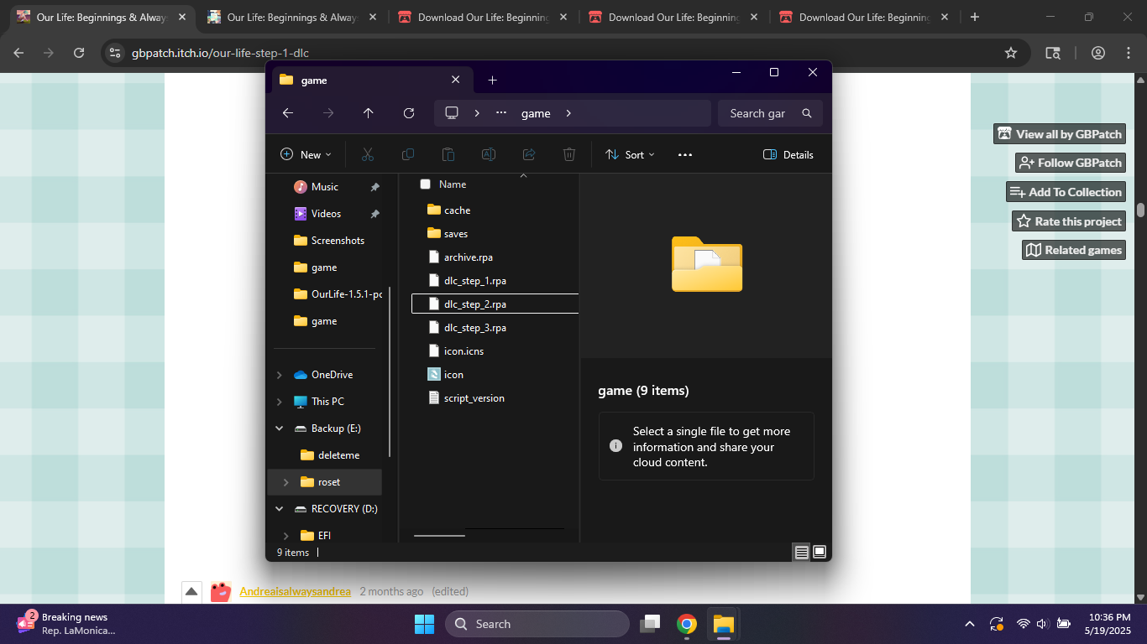Click the chevron after game in address bar
1147x644 pixels.
pos(568,113)
